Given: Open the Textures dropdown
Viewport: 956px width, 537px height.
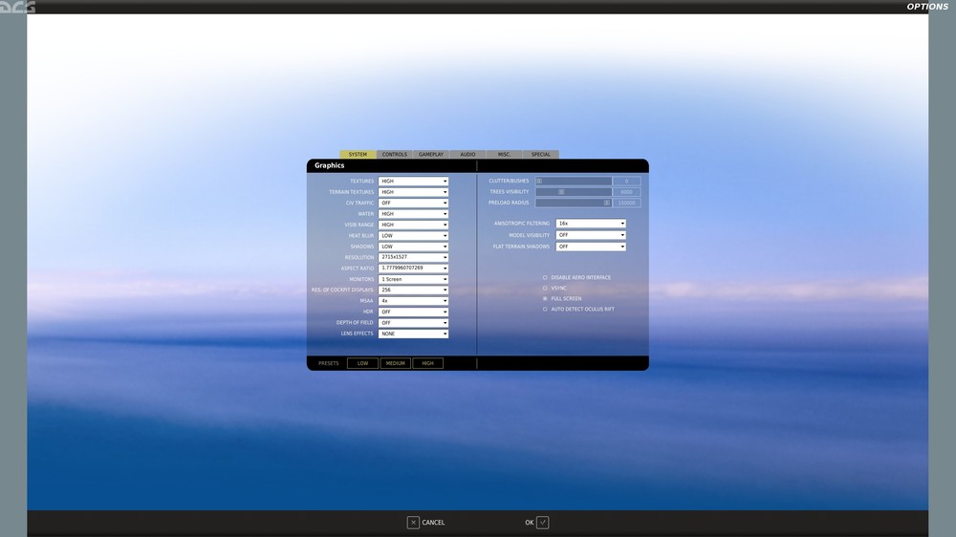Looking at the screenshot, I should pyautogui.click(x=413, y=181).
